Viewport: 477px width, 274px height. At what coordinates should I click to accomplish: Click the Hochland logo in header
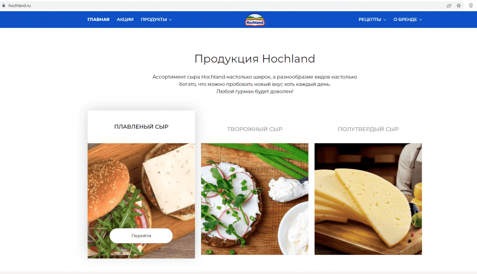(255, 20)
